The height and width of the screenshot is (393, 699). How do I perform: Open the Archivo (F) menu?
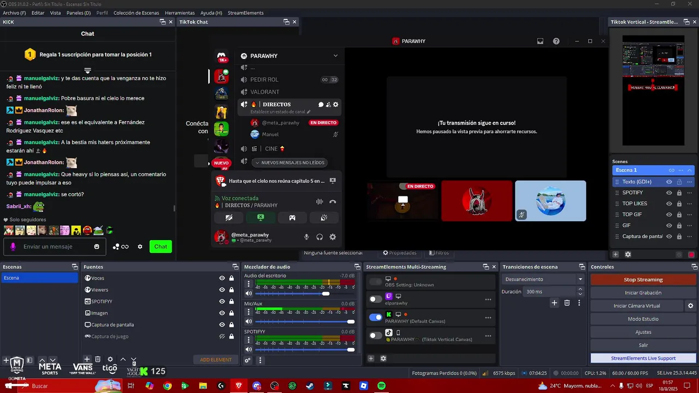point(14,13)
